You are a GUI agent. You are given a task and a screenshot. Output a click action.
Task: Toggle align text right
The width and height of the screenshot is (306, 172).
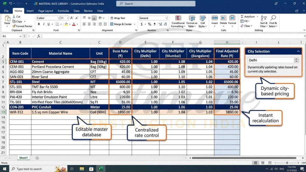[94, 24]
